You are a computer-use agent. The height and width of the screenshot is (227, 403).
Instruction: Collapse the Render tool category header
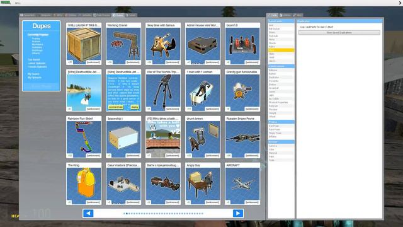281,142
